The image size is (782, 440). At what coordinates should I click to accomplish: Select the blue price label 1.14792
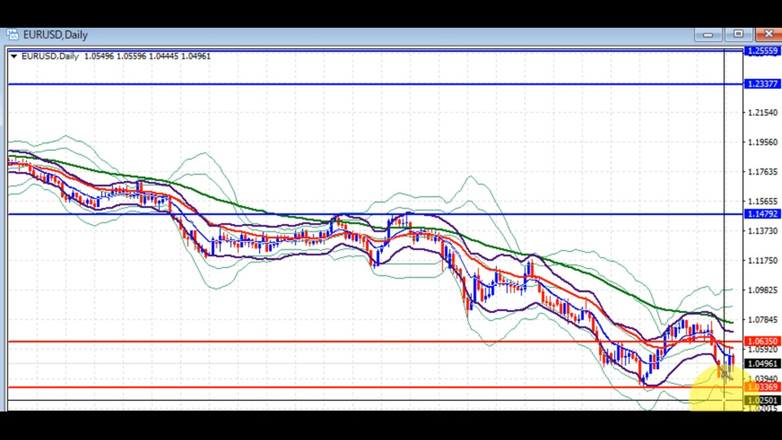coord(762,214)
